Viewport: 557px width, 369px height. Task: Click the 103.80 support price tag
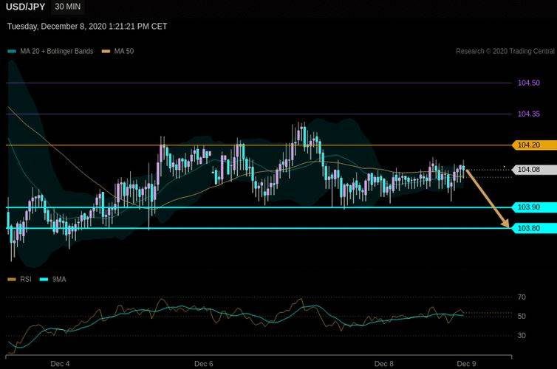tap(534, 228)
